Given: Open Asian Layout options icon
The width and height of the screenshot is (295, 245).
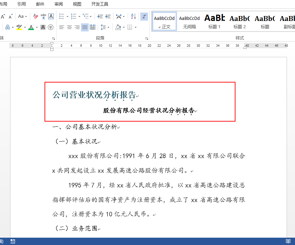Looking at the screenshot, I should 119,16.
